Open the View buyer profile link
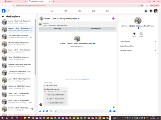Screen dimensions: 161x120 coord(84,79)
